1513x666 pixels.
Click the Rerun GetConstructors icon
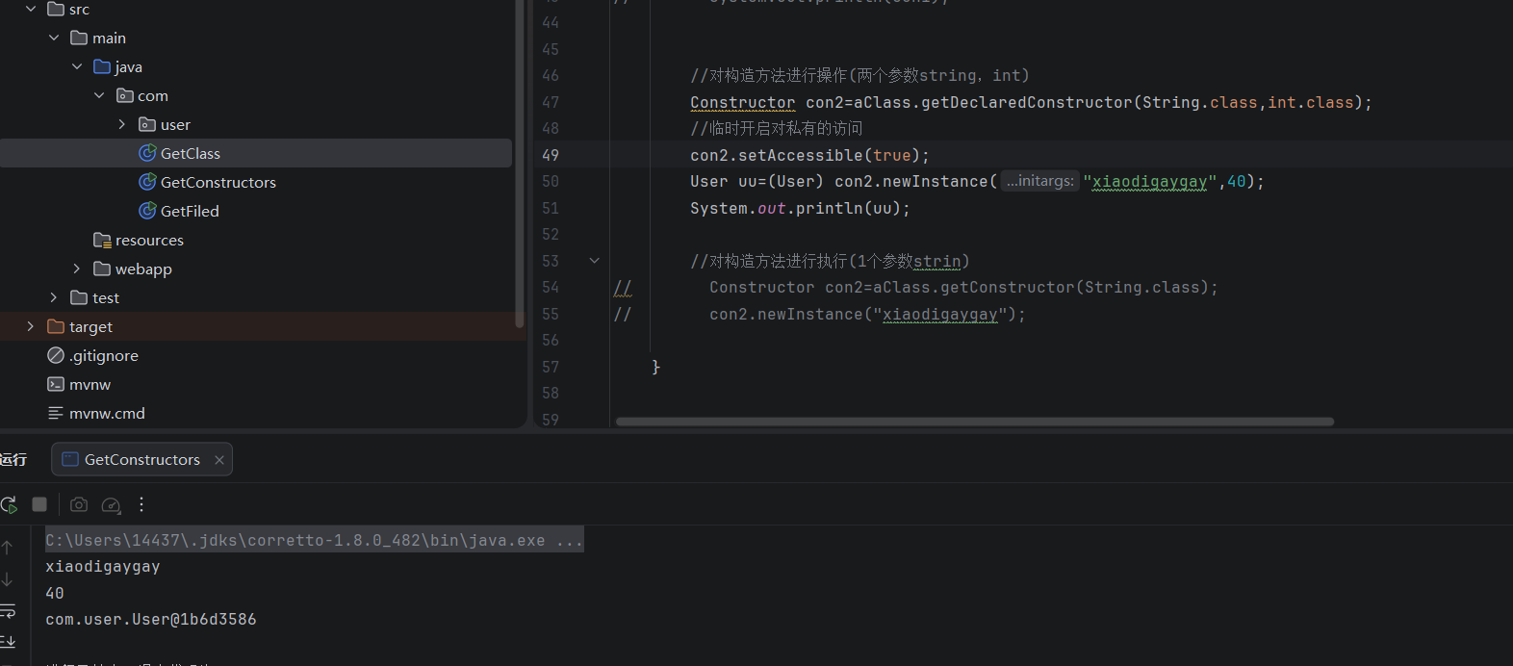point(9,504)
